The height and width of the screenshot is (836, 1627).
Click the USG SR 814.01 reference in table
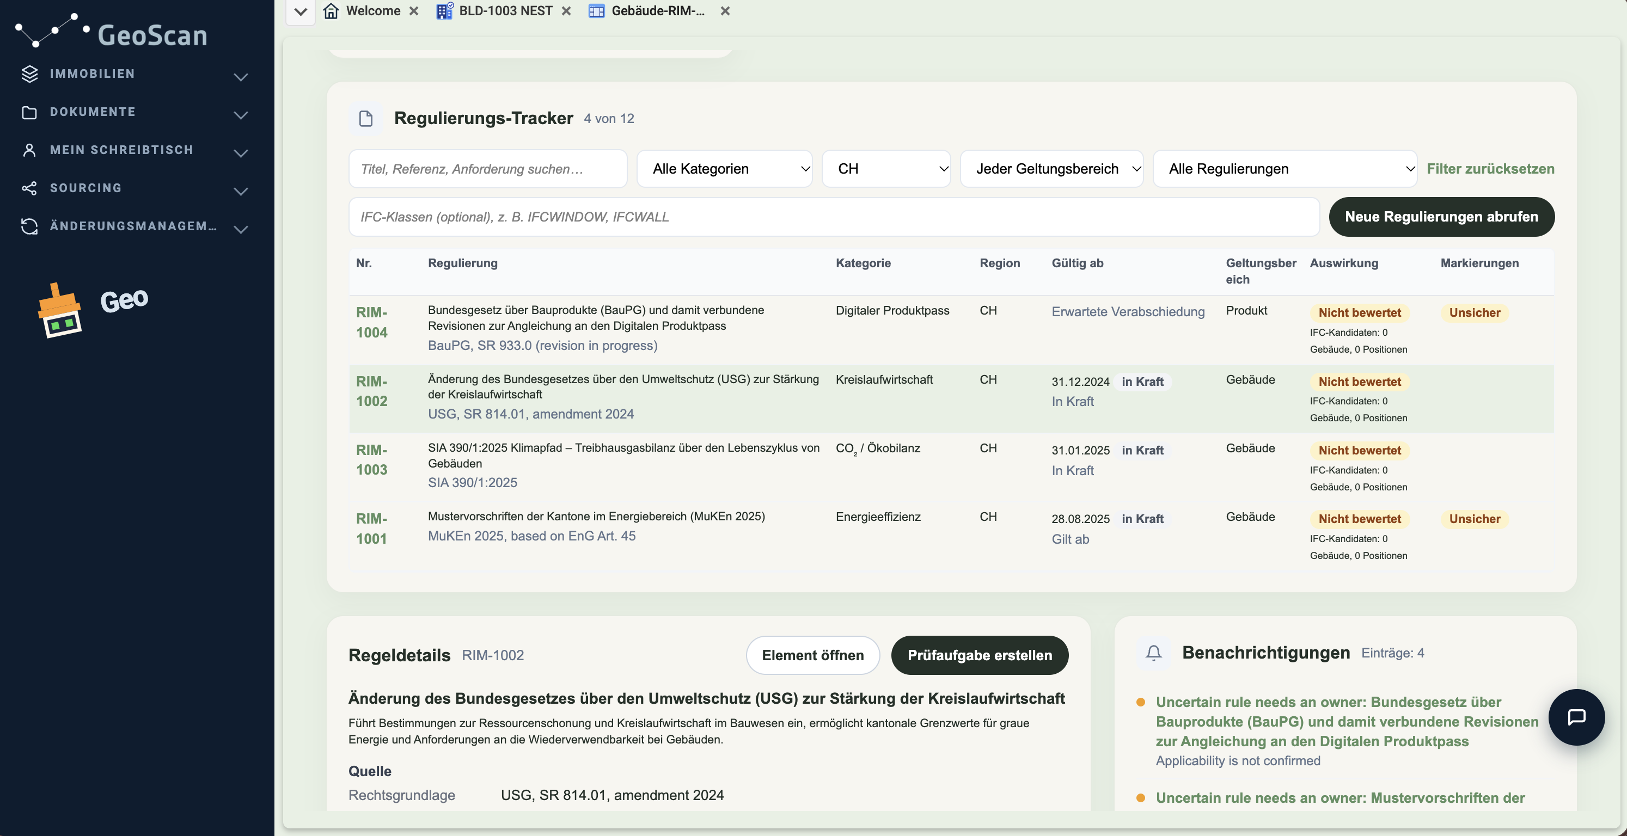tap(530, 414)
